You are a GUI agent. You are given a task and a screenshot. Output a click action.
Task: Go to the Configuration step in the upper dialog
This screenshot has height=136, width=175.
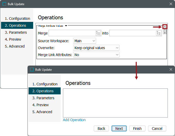pyautogui.click(x=17, y=19)
